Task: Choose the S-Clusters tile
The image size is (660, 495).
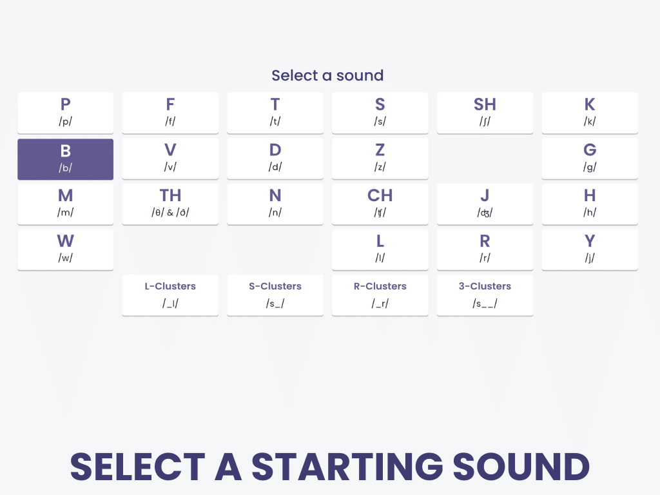Action: tap(275, 295)
